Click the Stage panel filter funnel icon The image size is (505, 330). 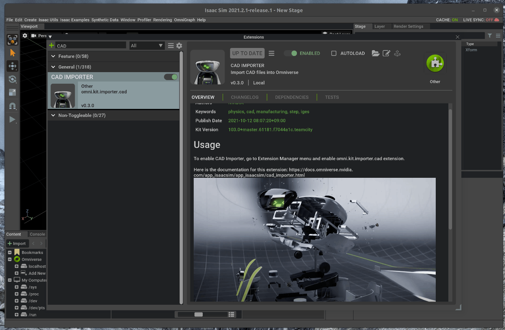coord(490,36)
